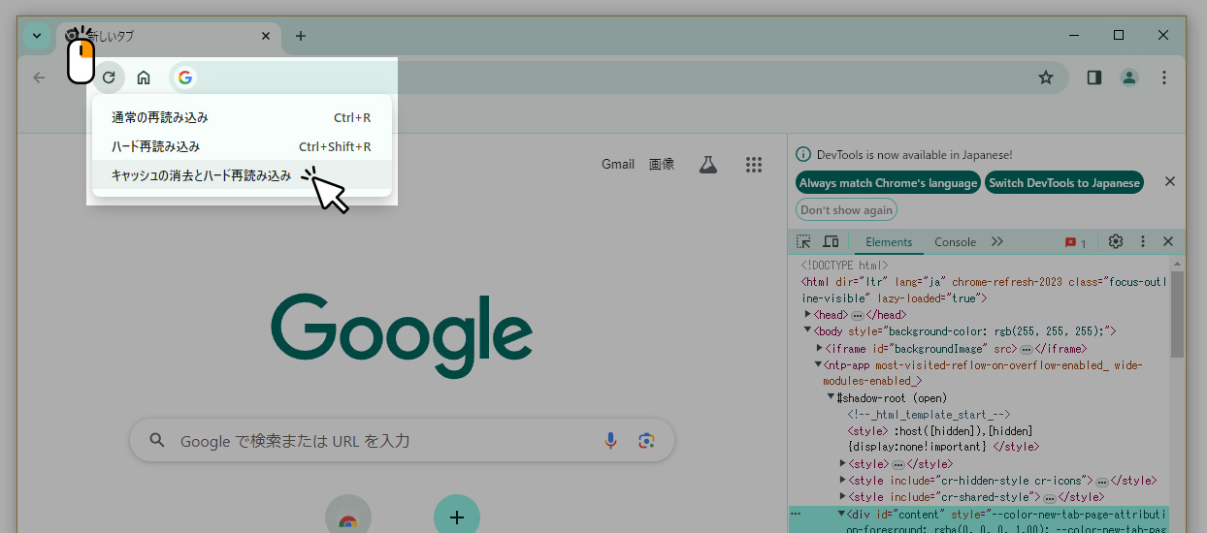Select キャッシュの消去とハード再読み込み menu item

[201, 175]
